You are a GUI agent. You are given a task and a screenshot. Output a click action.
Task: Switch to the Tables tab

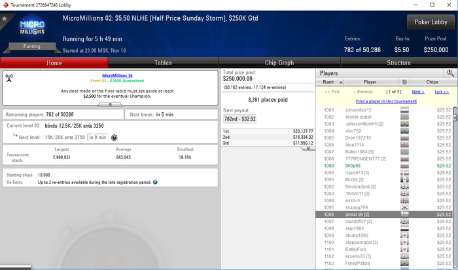pos(163,63)
